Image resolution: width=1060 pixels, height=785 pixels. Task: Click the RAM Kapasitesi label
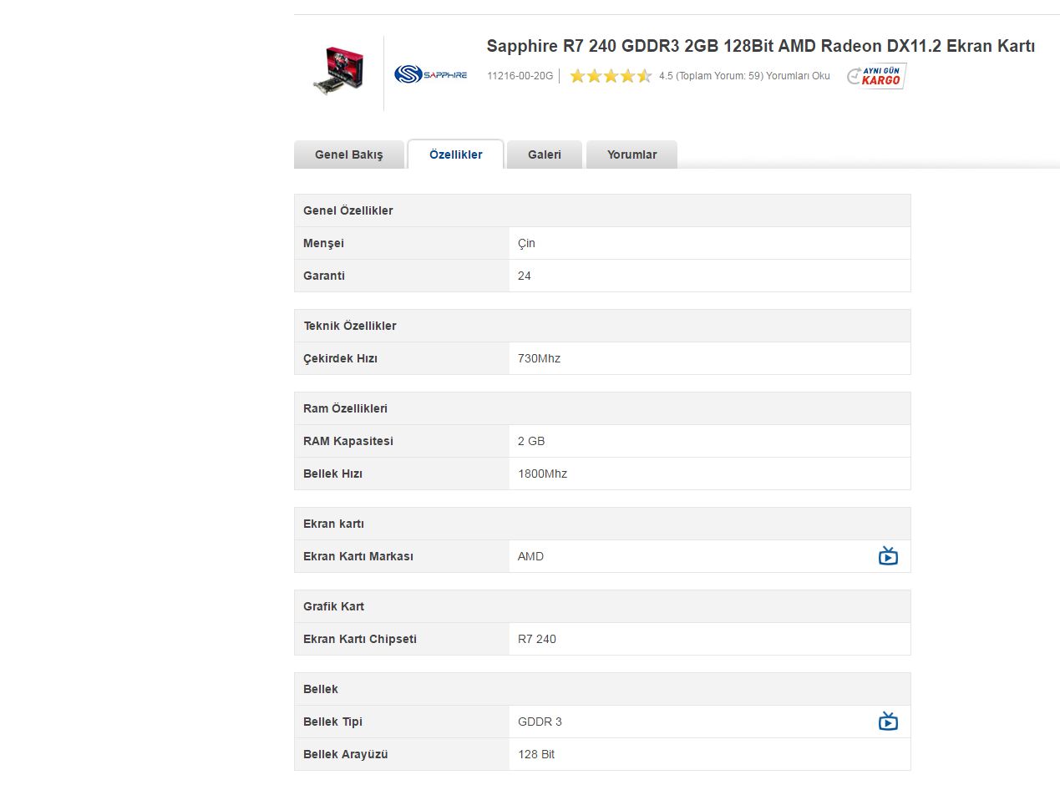[348, 441]
